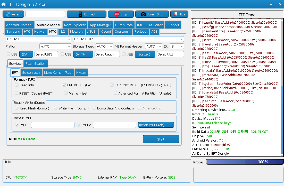The width and height of the screenshot is (284, 186).
Task: Open the Nvram tab
Action: (x=81, y=73)
